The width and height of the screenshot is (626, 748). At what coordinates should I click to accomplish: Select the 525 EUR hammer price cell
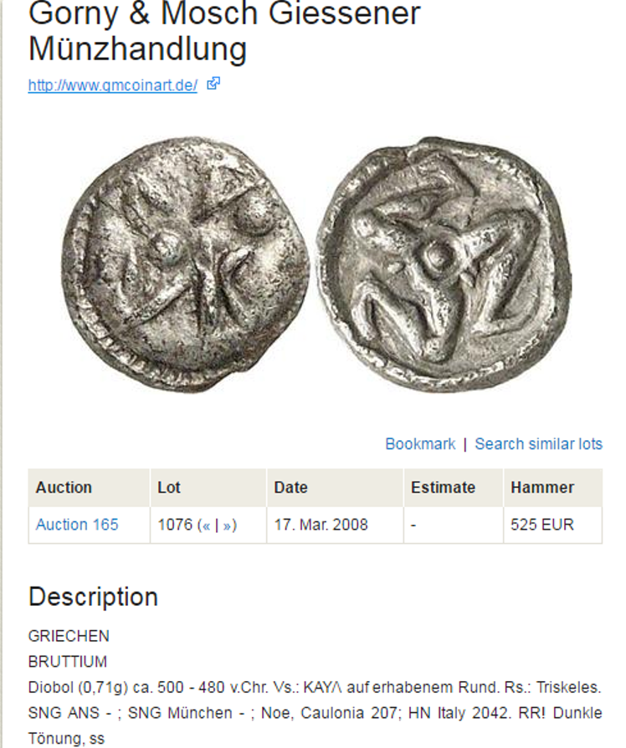(x=553, y=525)
